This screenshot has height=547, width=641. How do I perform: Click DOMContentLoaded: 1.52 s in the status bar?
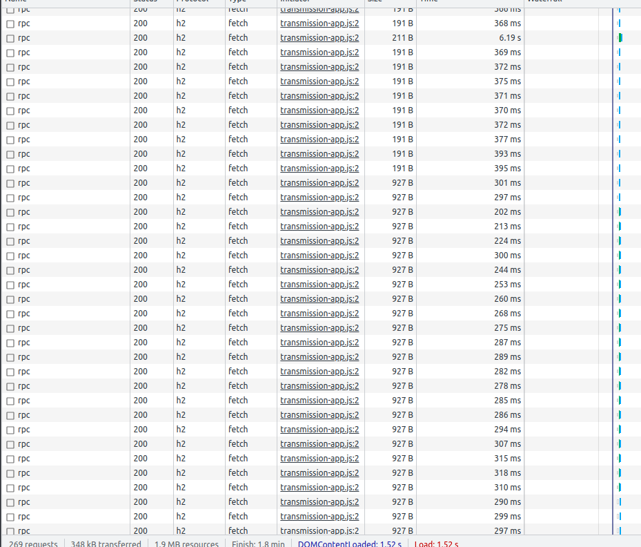pyautogui.click(x=350, y=544)
